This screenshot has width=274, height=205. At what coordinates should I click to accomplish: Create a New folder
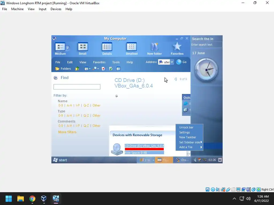[154, 49]
